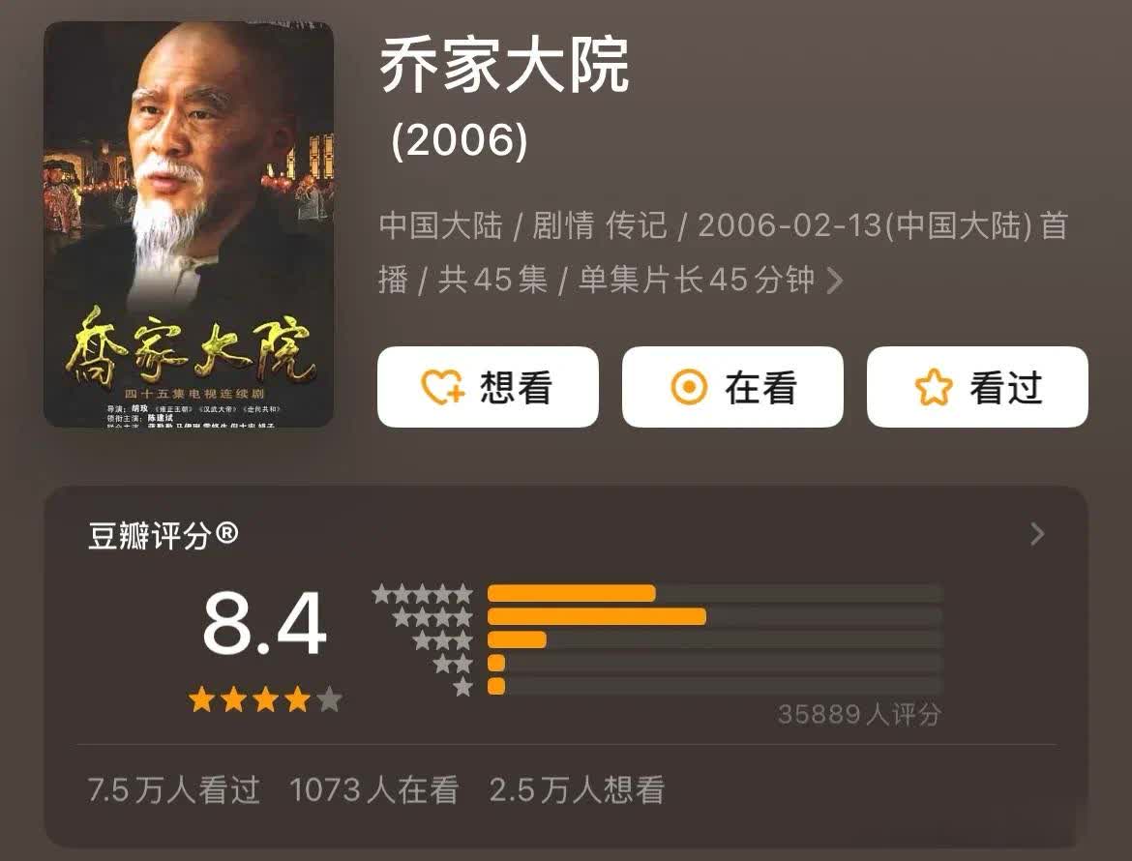Open the 7.5万人看过 list
Viewport: 1132px width, 861px height.
tap(173, 789)
